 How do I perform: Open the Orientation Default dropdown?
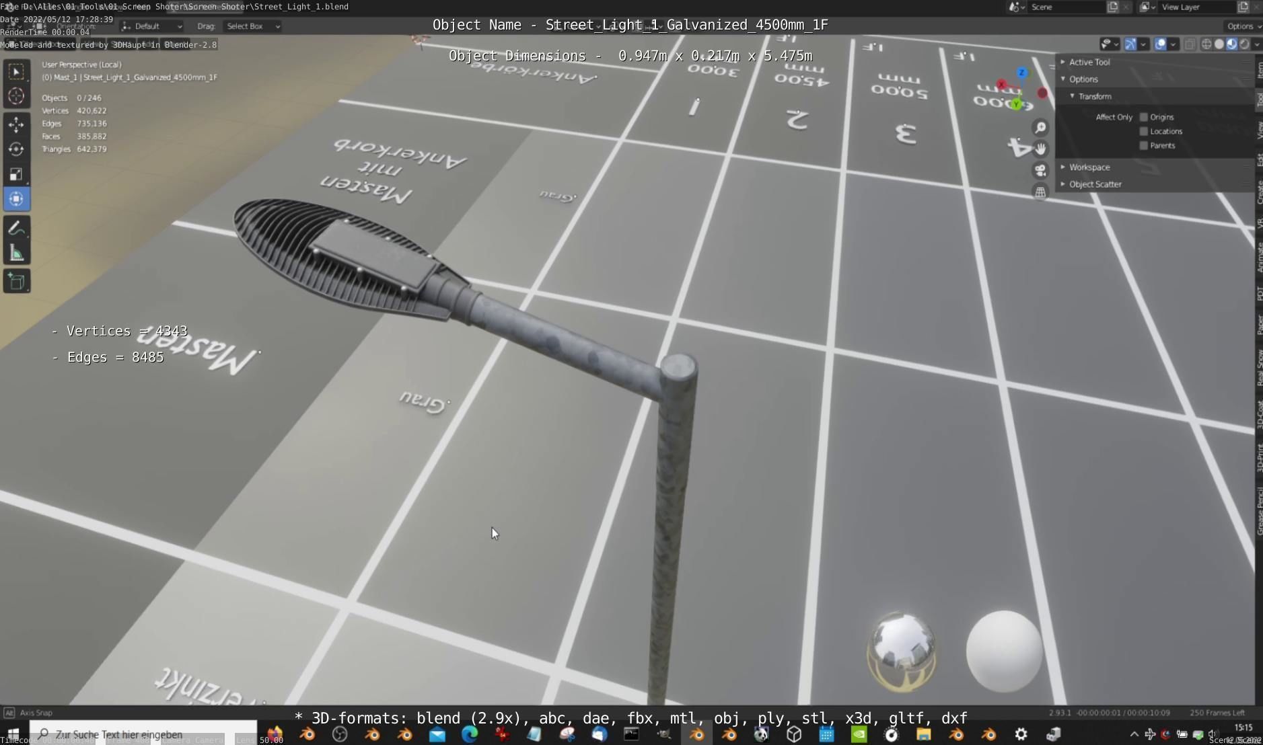pyautogui.click(x=152, y=26)
